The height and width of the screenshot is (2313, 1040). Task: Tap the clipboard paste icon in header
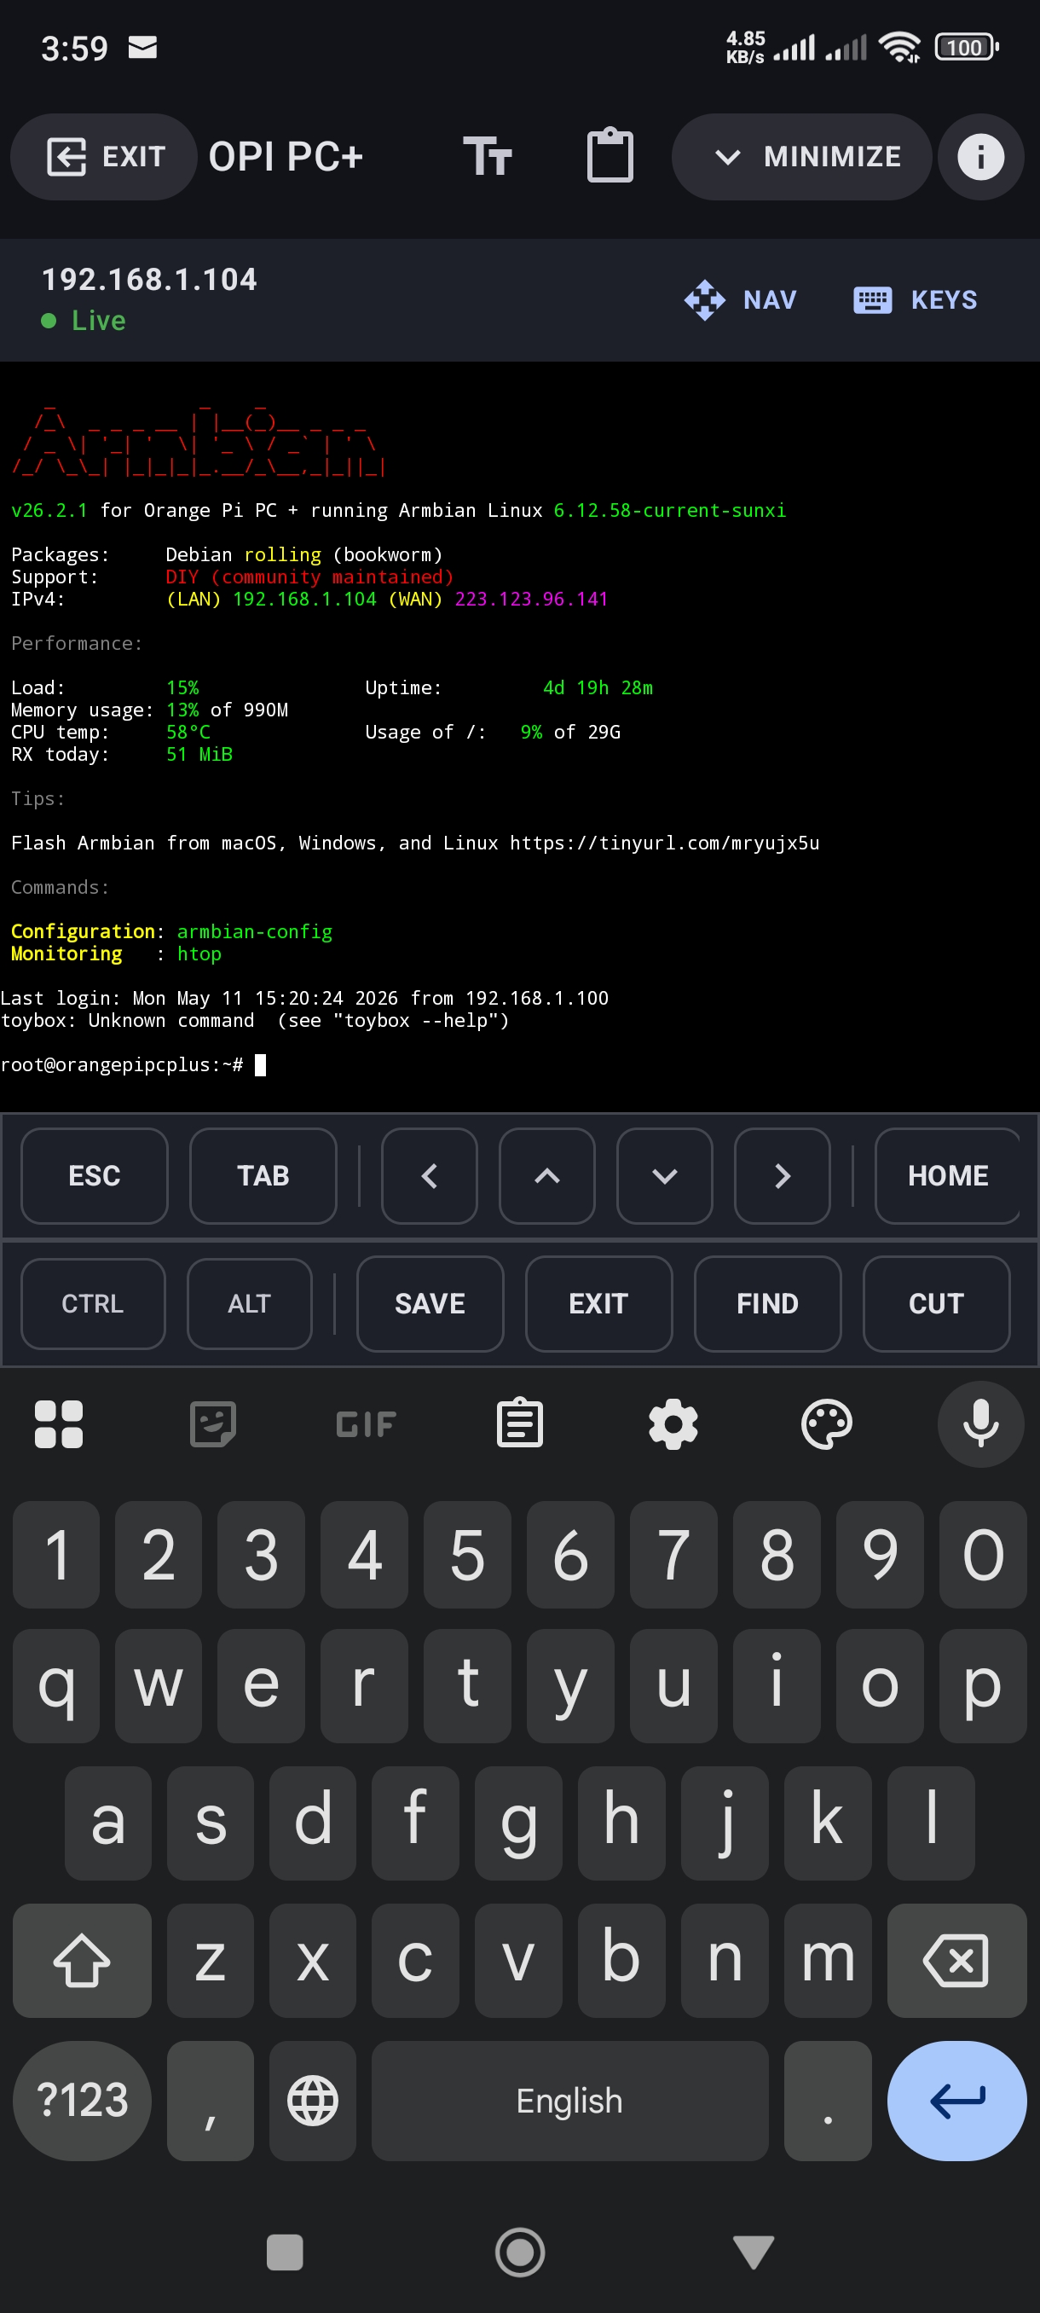[610, 155]
